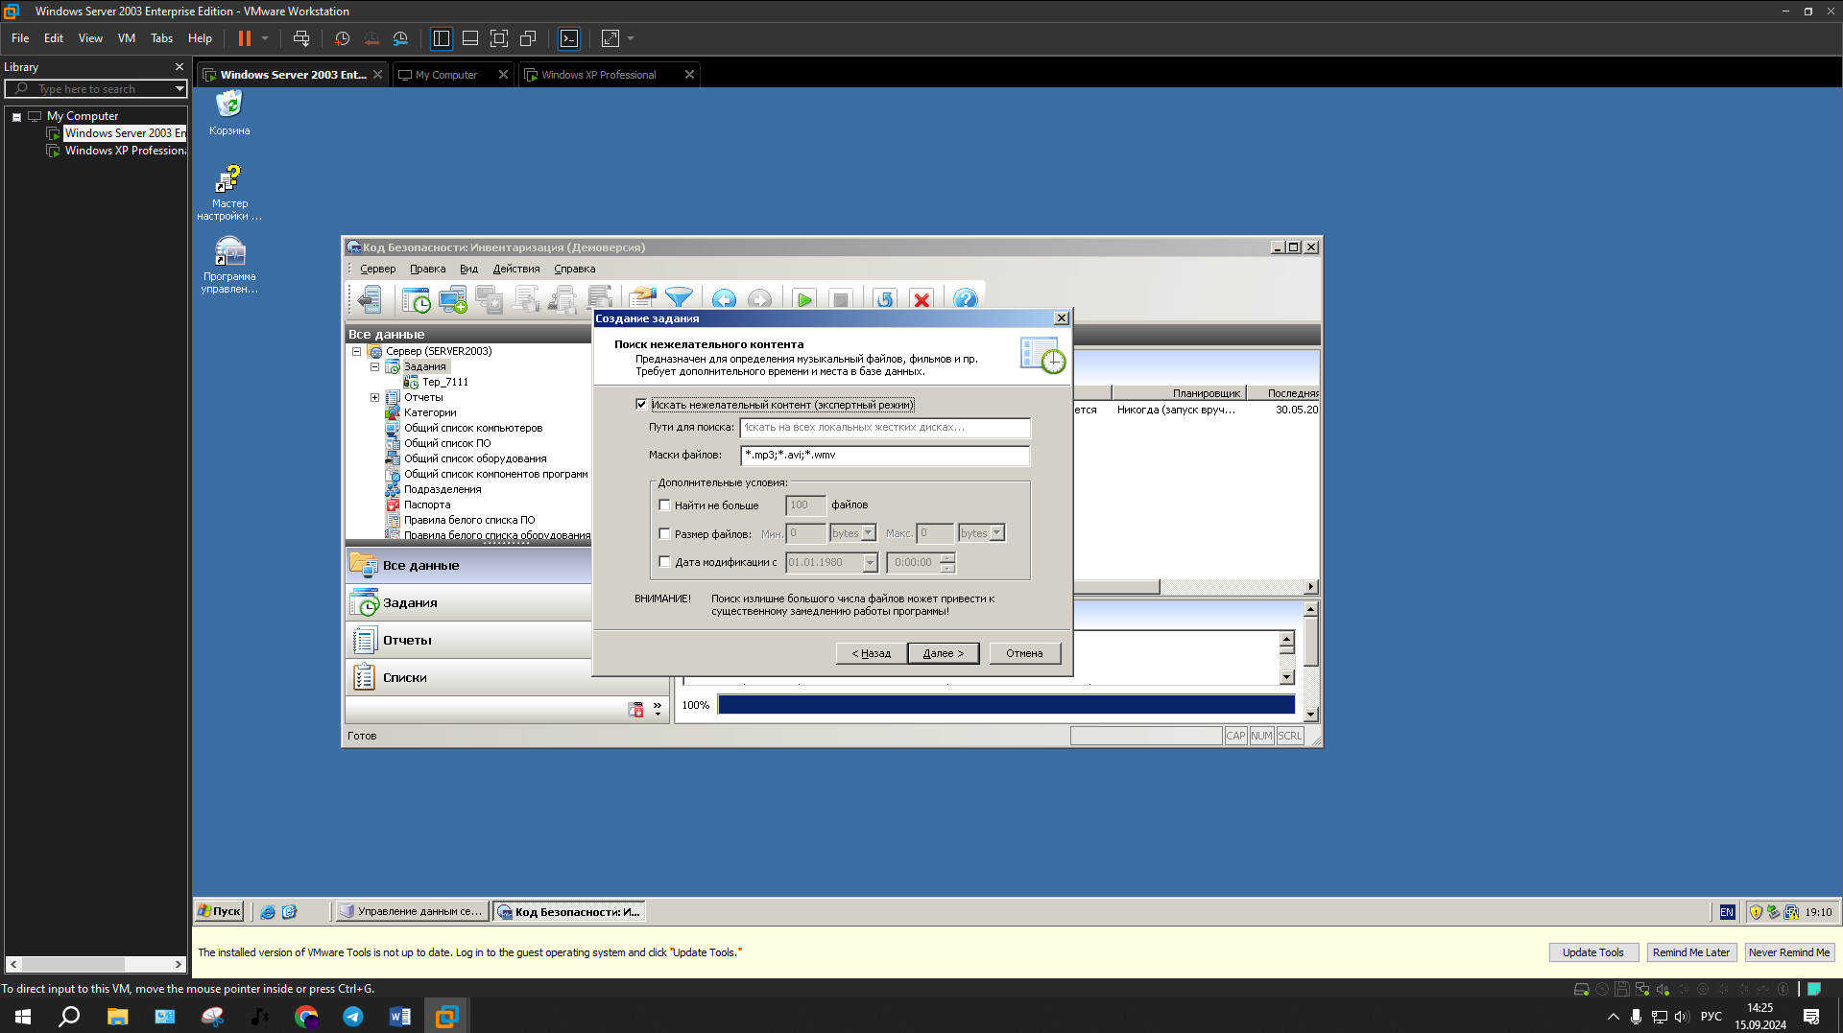
Task: Switch to the Windows XP Professional tab
Action: pyautogui.click(x=599, y=75)
